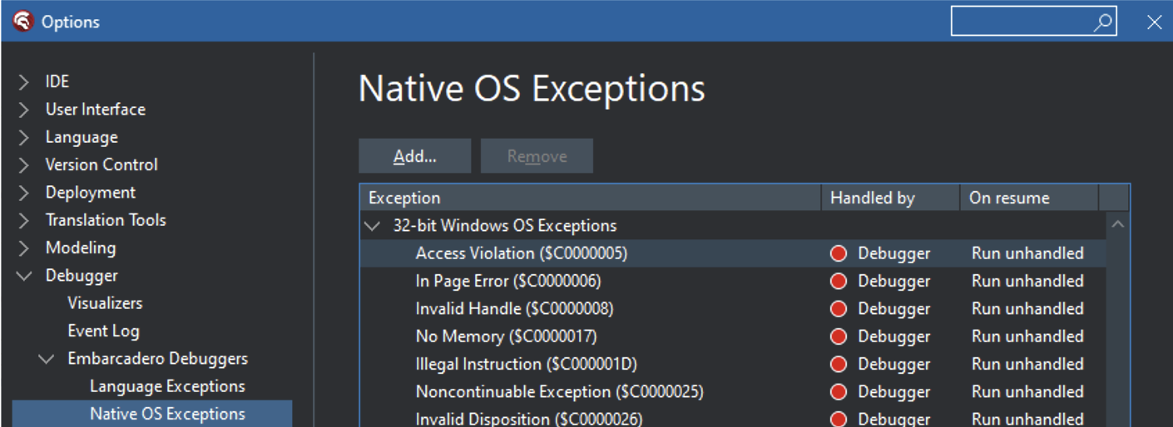Click the red dot for Access Violation
Viewport: 1173px width, 427px height.
(839, 253)
